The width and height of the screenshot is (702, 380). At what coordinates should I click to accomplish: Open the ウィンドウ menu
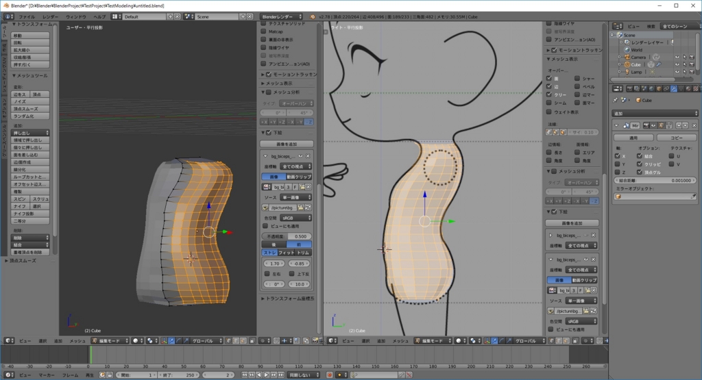click(75, 16)
